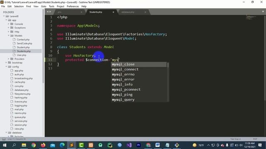266x149 pixels.
Task: Choose mysql_info from autocomplete list
Action: coord(139,84)
